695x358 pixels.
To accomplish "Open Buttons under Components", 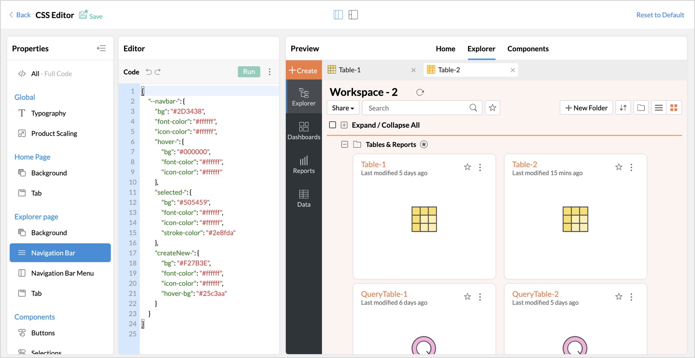I will click(60, 333).
